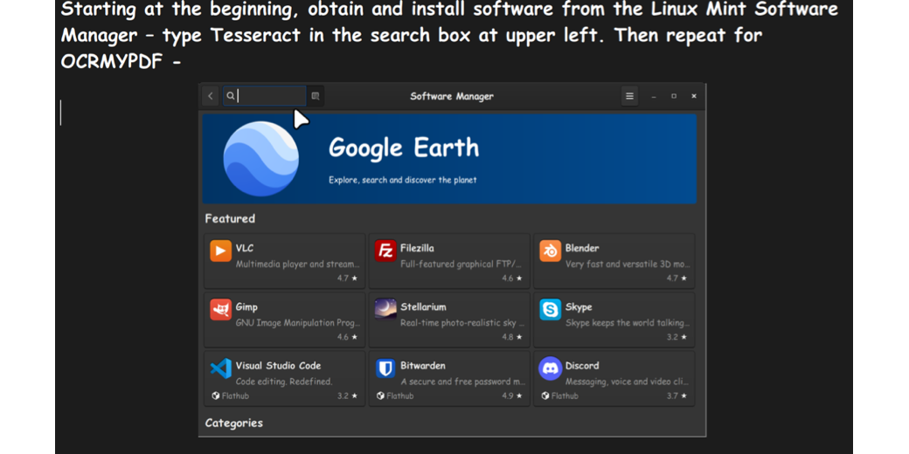Open the Bitwarden app title
Image resolution: width=909 pixels, height=454 pixels.
423,366
